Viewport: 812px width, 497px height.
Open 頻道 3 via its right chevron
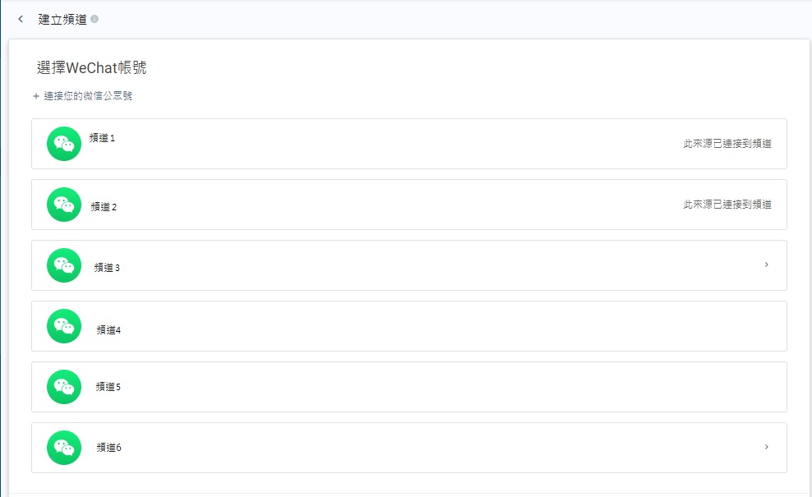[x=767, y=265]
